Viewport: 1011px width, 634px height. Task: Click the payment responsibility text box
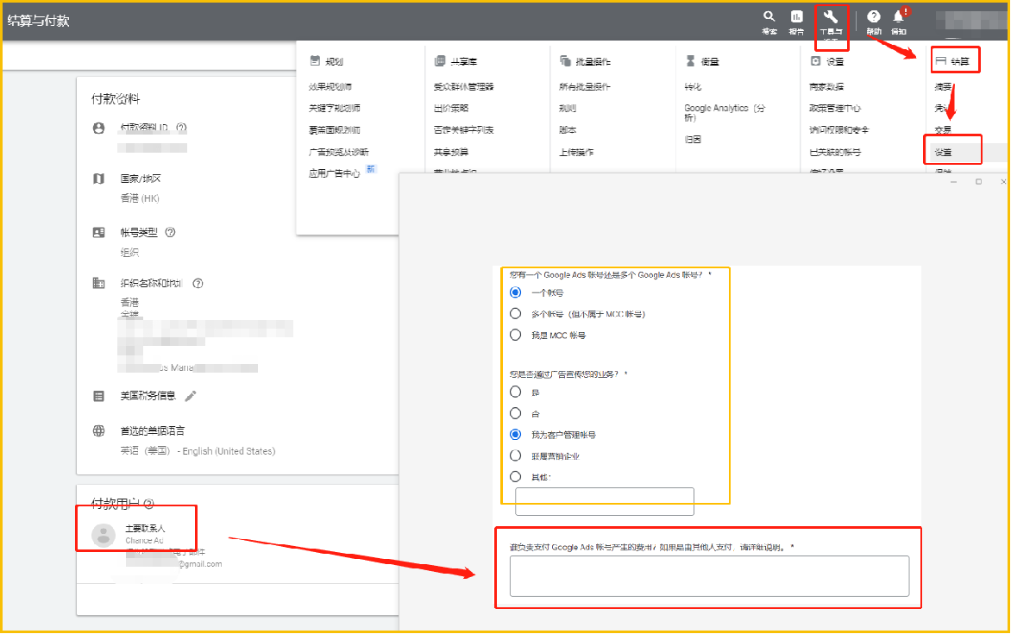point(709,575)
